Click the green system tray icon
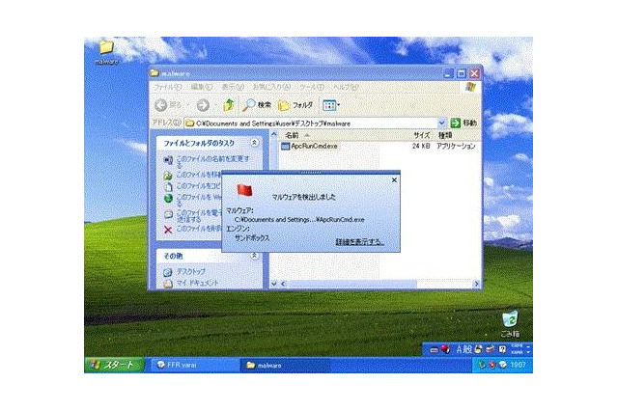The width and height of the screenshot is (618, 411). point(481,365)
